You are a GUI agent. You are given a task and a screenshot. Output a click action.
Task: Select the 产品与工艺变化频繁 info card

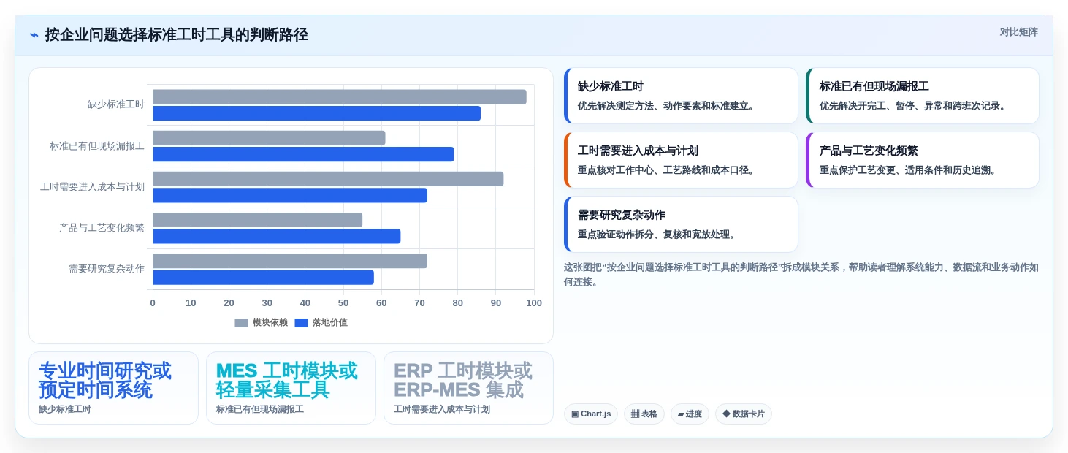923,160
